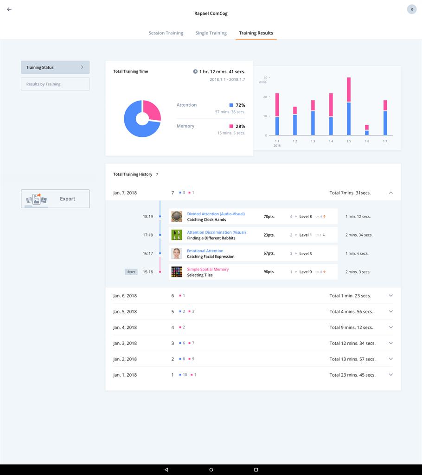The height and width of the screenshot is (475, 422).
Task: Open the user profile avatar R
Action: coord(411,9)
